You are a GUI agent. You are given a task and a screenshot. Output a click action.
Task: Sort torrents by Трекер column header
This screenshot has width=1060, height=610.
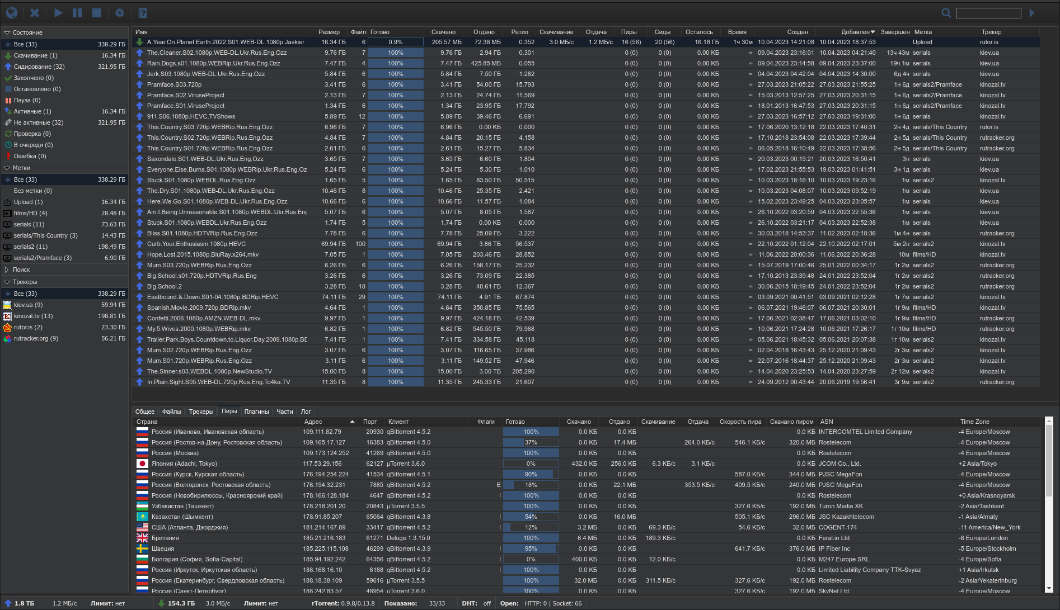1009,32
